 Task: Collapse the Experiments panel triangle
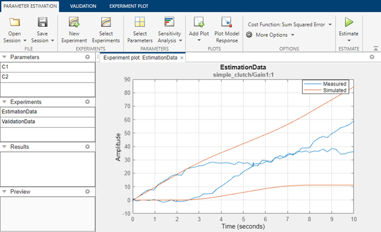click(x=4, y=102)
